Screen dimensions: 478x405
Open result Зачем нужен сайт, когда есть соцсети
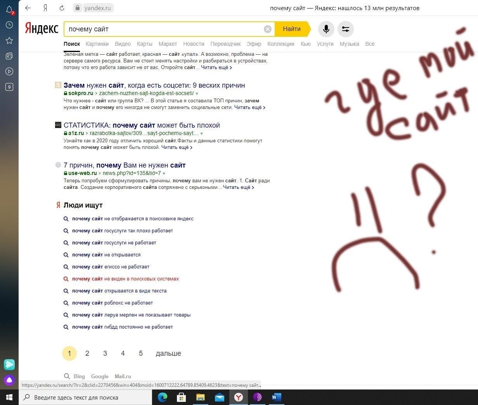coord(154,85)
